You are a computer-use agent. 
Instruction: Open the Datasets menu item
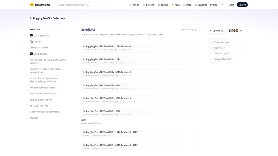pyautogui.click(x=148, y=5)
